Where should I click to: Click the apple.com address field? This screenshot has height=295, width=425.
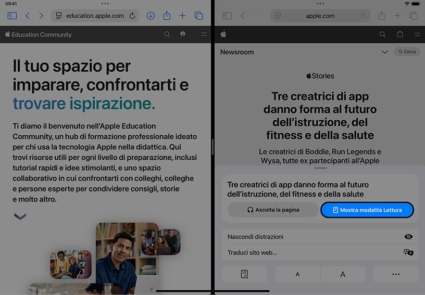pos(320,16)
